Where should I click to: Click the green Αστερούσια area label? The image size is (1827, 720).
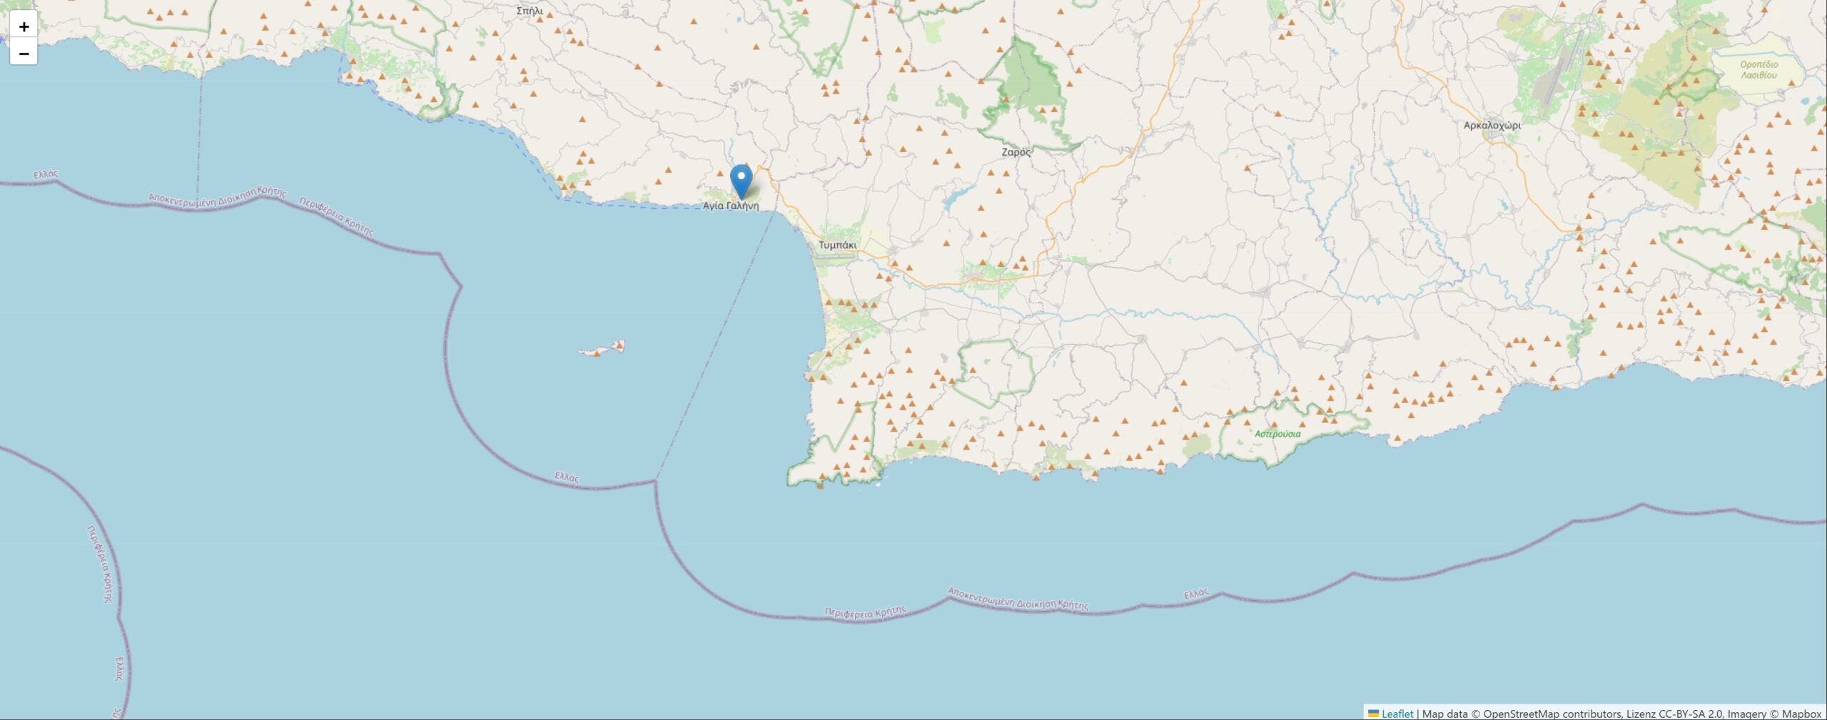pyautogui.click(x=1277, y=434)
